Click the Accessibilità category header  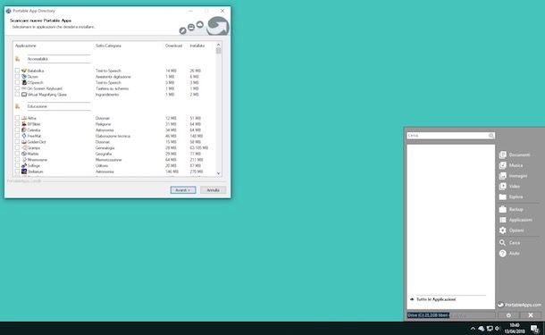38,59
